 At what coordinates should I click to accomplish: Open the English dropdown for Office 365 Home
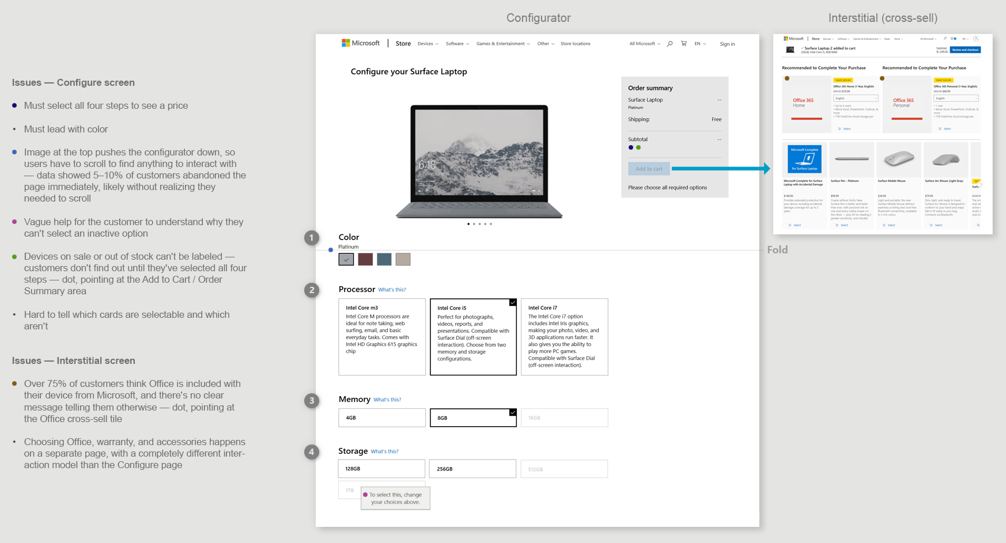(856, 98)
